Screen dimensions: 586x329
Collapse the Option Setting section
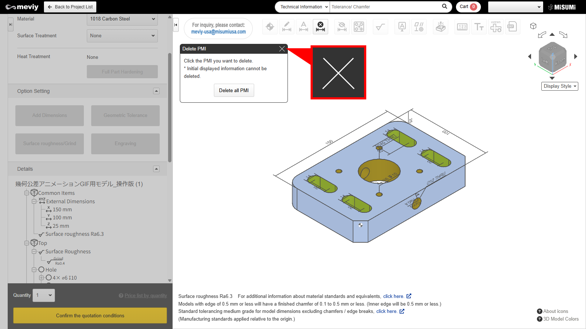[156, 91]
